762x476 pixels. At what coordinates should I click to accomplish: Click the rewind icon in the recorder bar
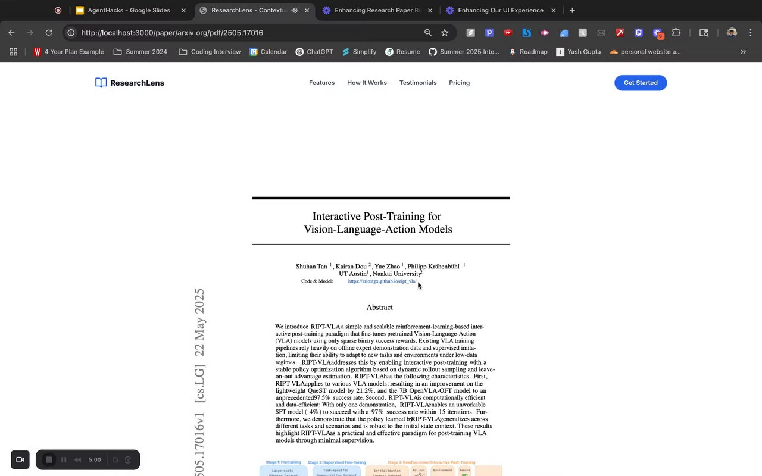click(77, 459)
